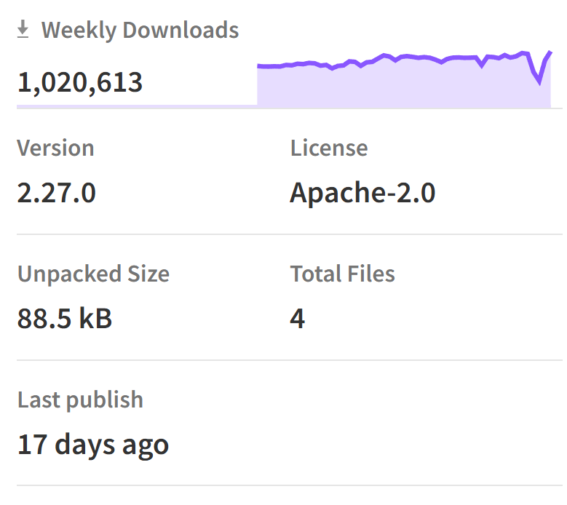
Task: Click the Weekly Downloads heading
Action: pyautogui.click(x=140, y=30)
